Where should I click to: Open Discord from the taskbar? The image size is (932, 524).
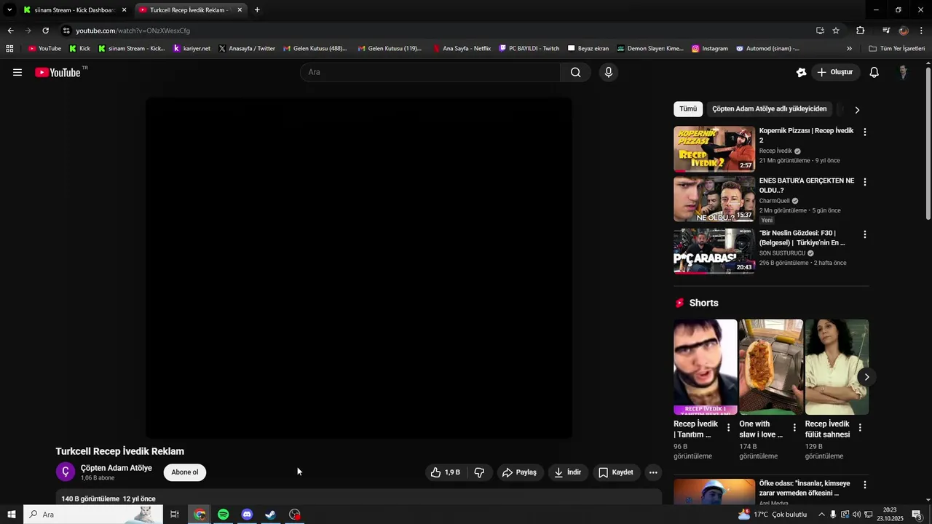(x=247, y=515)
